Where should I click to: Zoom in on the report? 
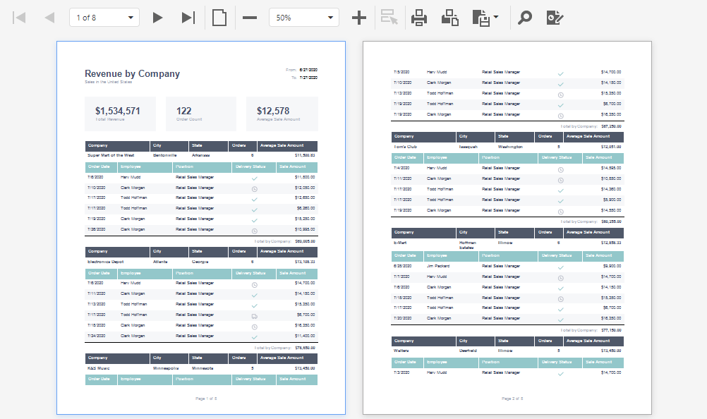(x=359, y=17)
